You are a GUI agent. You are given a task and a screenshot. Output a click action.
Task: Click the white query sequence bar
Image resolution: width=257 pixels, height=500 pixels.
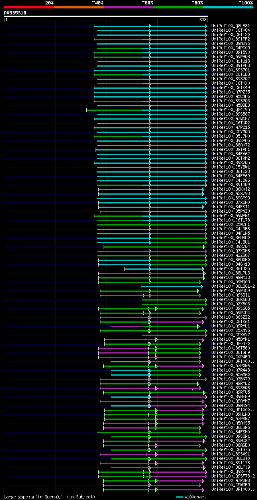(106, 16)
